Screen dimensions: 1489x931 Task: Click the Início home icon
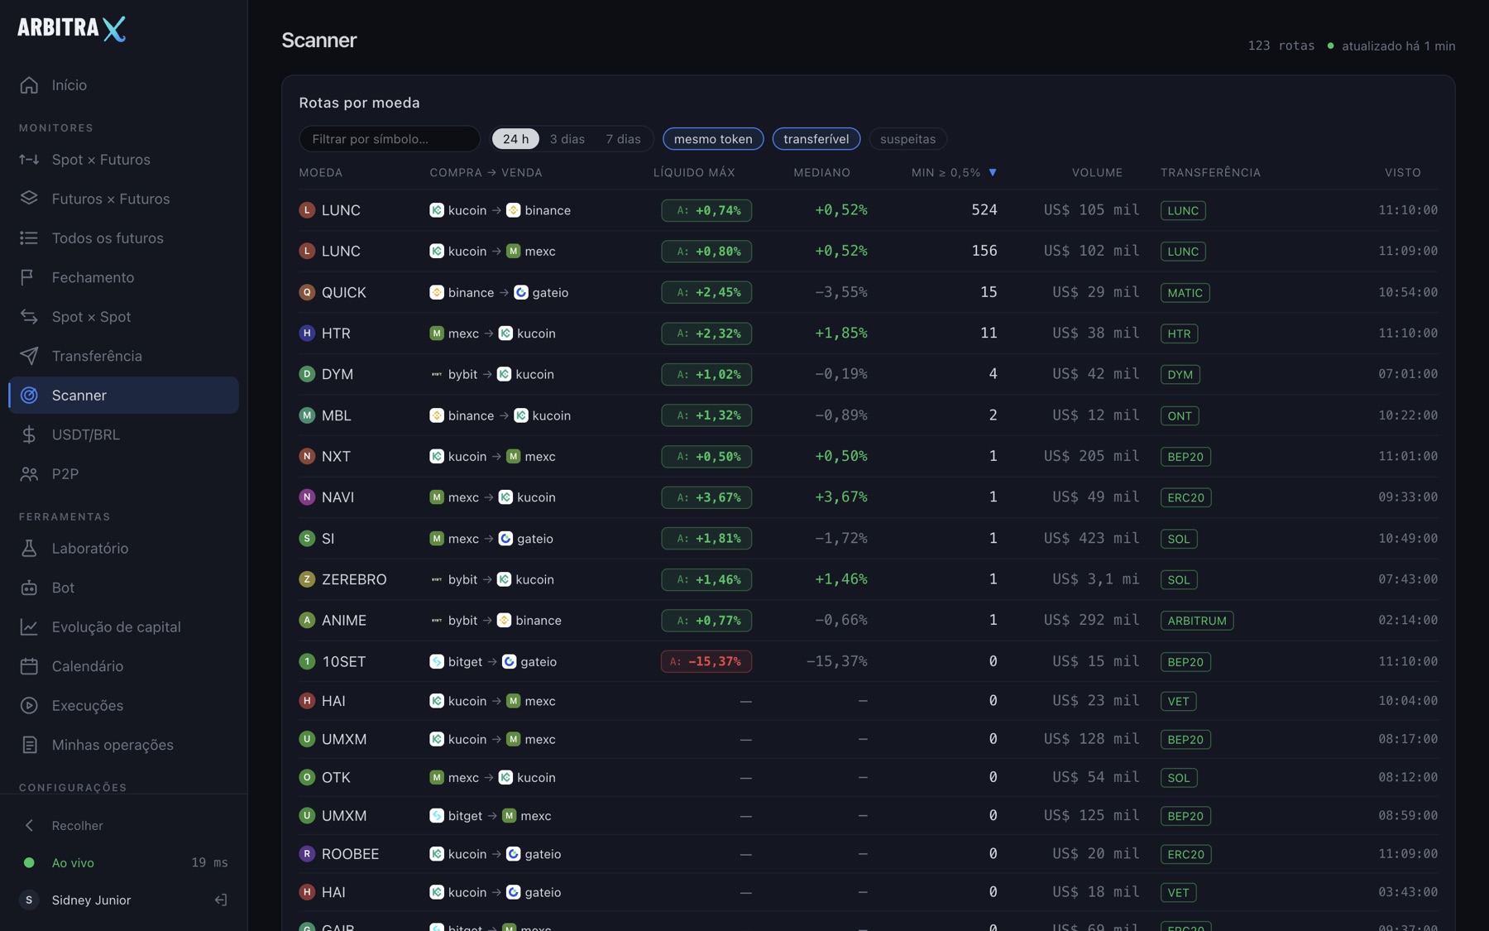pos(29,85)
